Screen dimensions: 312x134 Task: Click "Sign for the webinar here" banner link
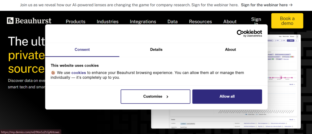coord(267,5)
